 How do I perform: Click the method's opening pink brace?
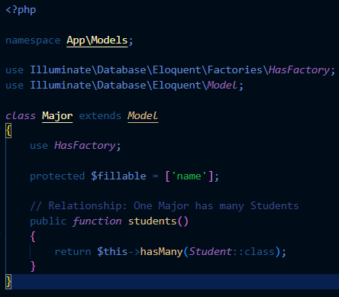pos(33,237)
